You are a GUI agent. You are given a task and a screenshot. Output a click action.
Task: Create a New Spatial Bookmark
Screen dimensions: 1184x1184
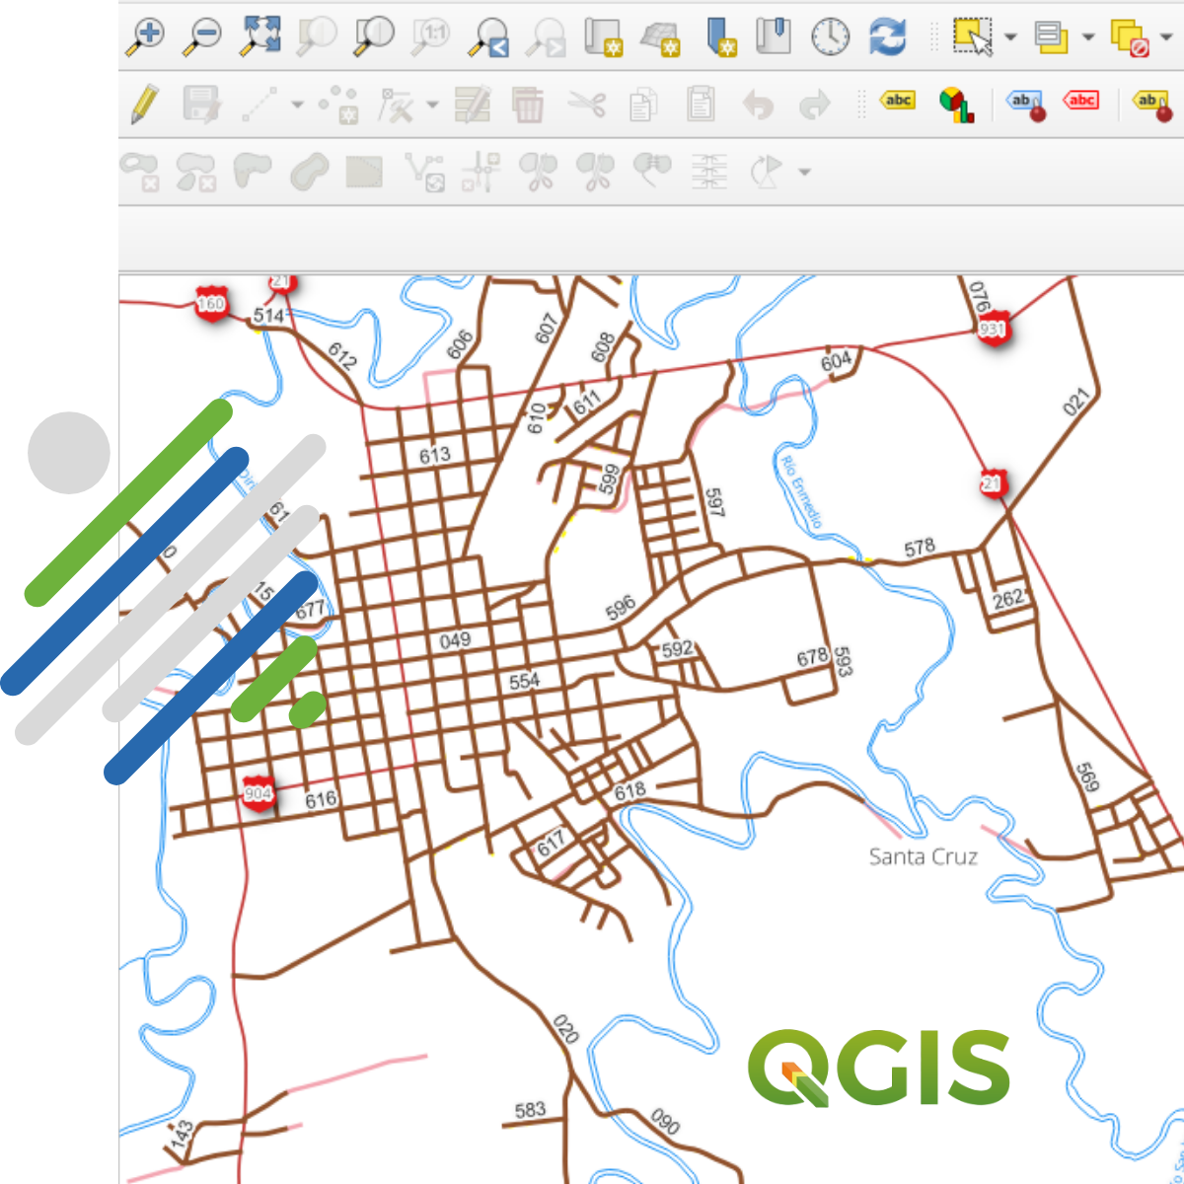pos(721,37)
